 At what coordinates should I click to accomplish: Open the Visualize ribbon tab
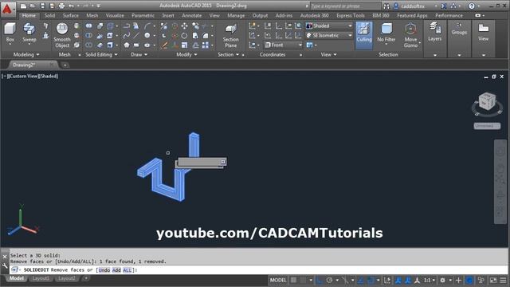(x=115, y=15)
